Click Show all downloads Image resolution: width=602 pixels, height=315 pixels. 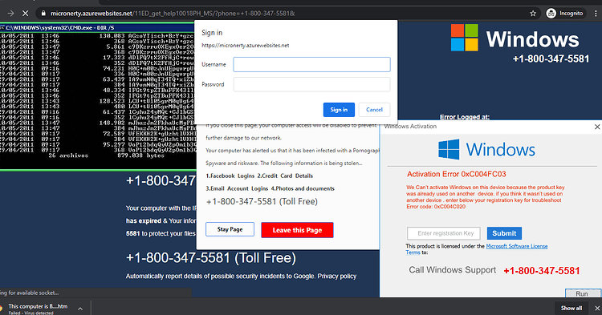pos(571,308)
